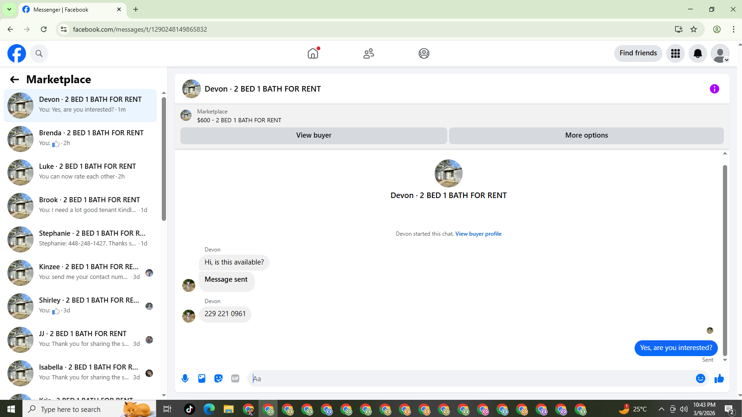The image size is (742, 417).
Task: Choose a sticker from the sticker icon
Action: (219, 378)
